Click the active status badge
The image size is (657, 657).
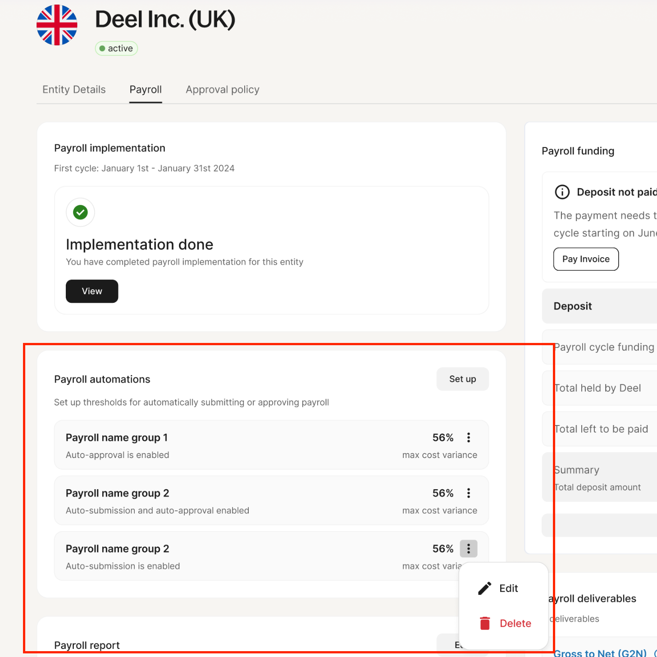[x=116, y=48]
